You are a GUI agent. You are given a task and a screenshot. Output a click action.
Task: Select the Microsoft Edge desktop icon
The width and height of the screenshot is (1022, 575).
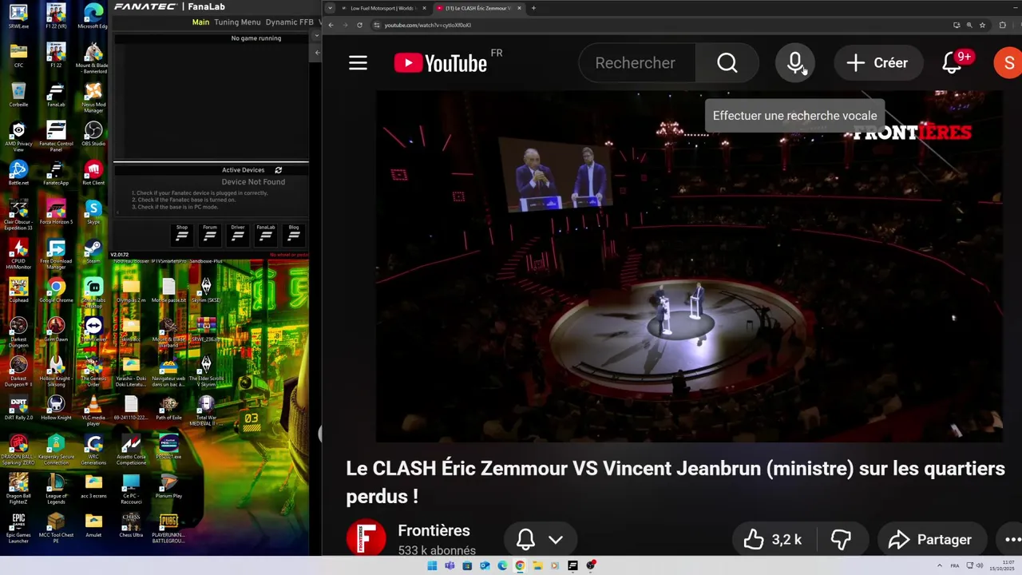(x=93, y=16)
